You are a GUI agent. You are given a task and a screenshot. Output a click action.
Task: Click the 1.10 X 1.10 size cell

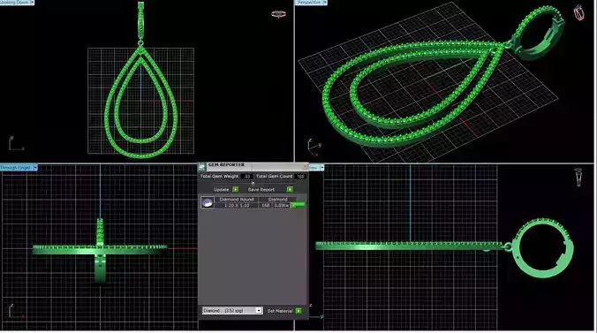[237, 205]
